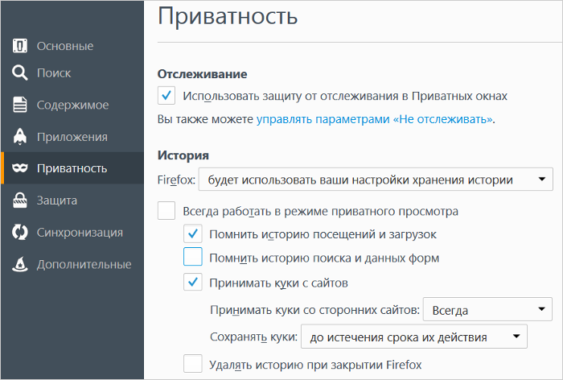
Task: Enable Всегда работать в режиме приватного просмотра
Action: [166, 211]
